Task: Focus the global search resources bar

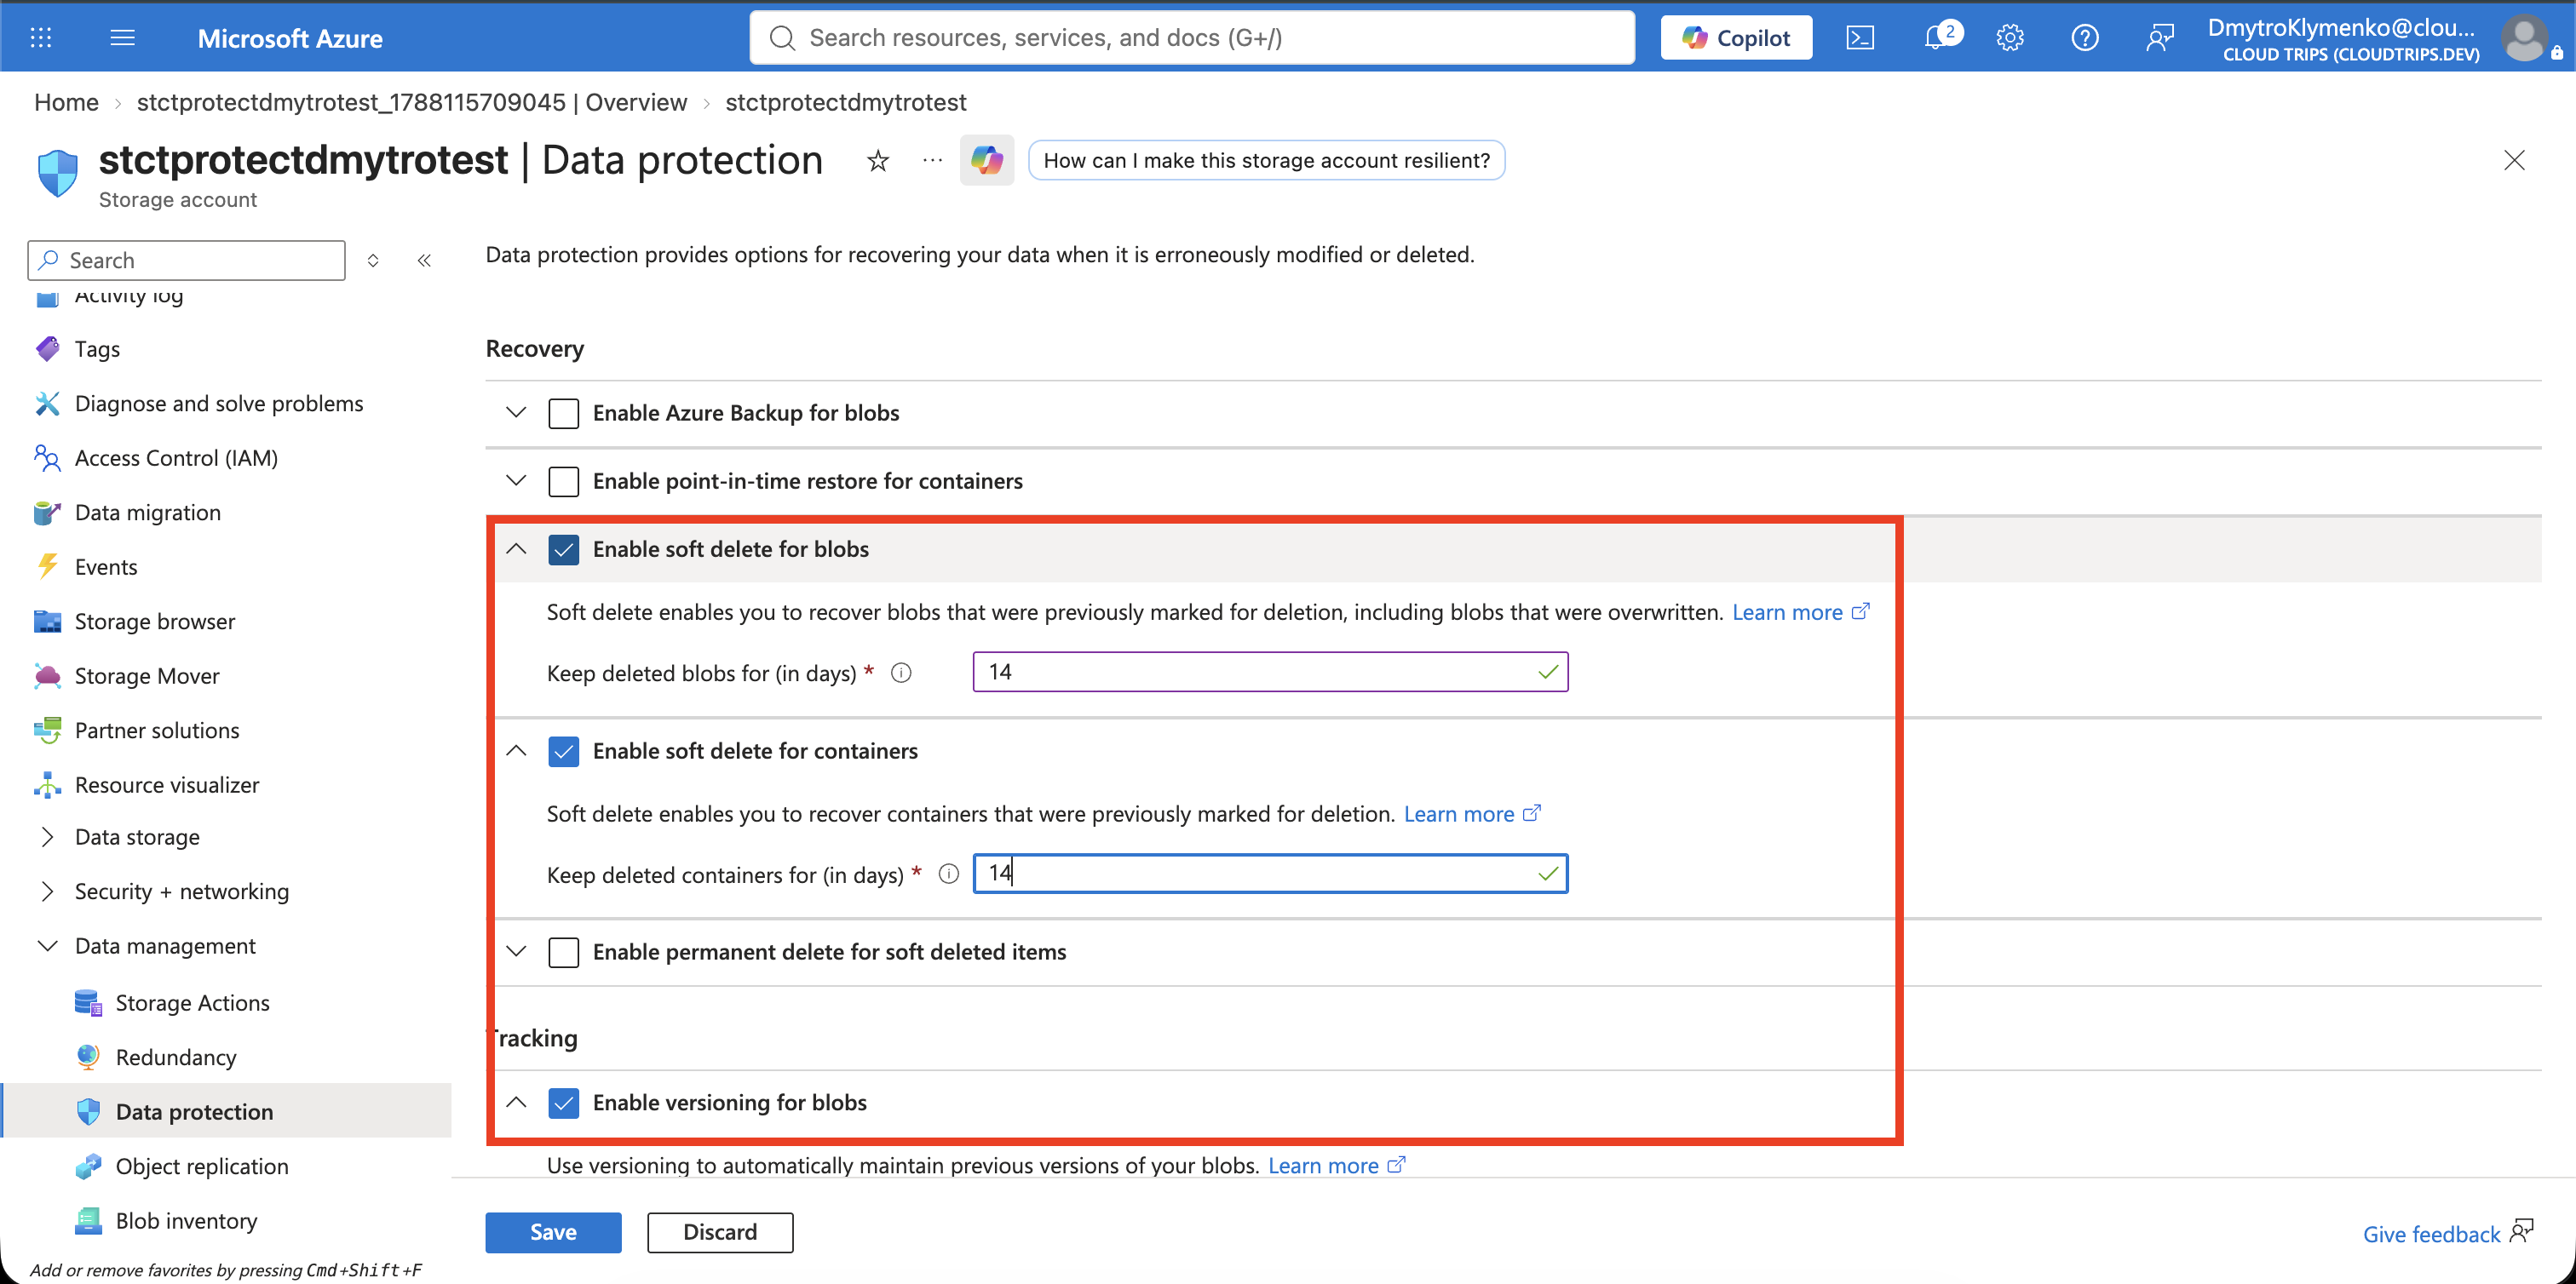Action: 1192,38
